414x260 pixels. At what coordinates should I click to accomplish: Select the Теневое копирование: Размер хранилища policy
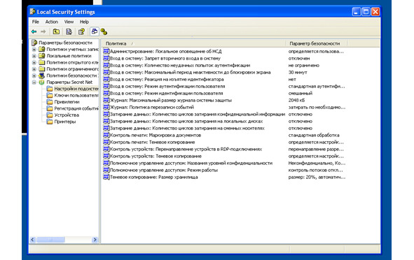click(154, 177)
